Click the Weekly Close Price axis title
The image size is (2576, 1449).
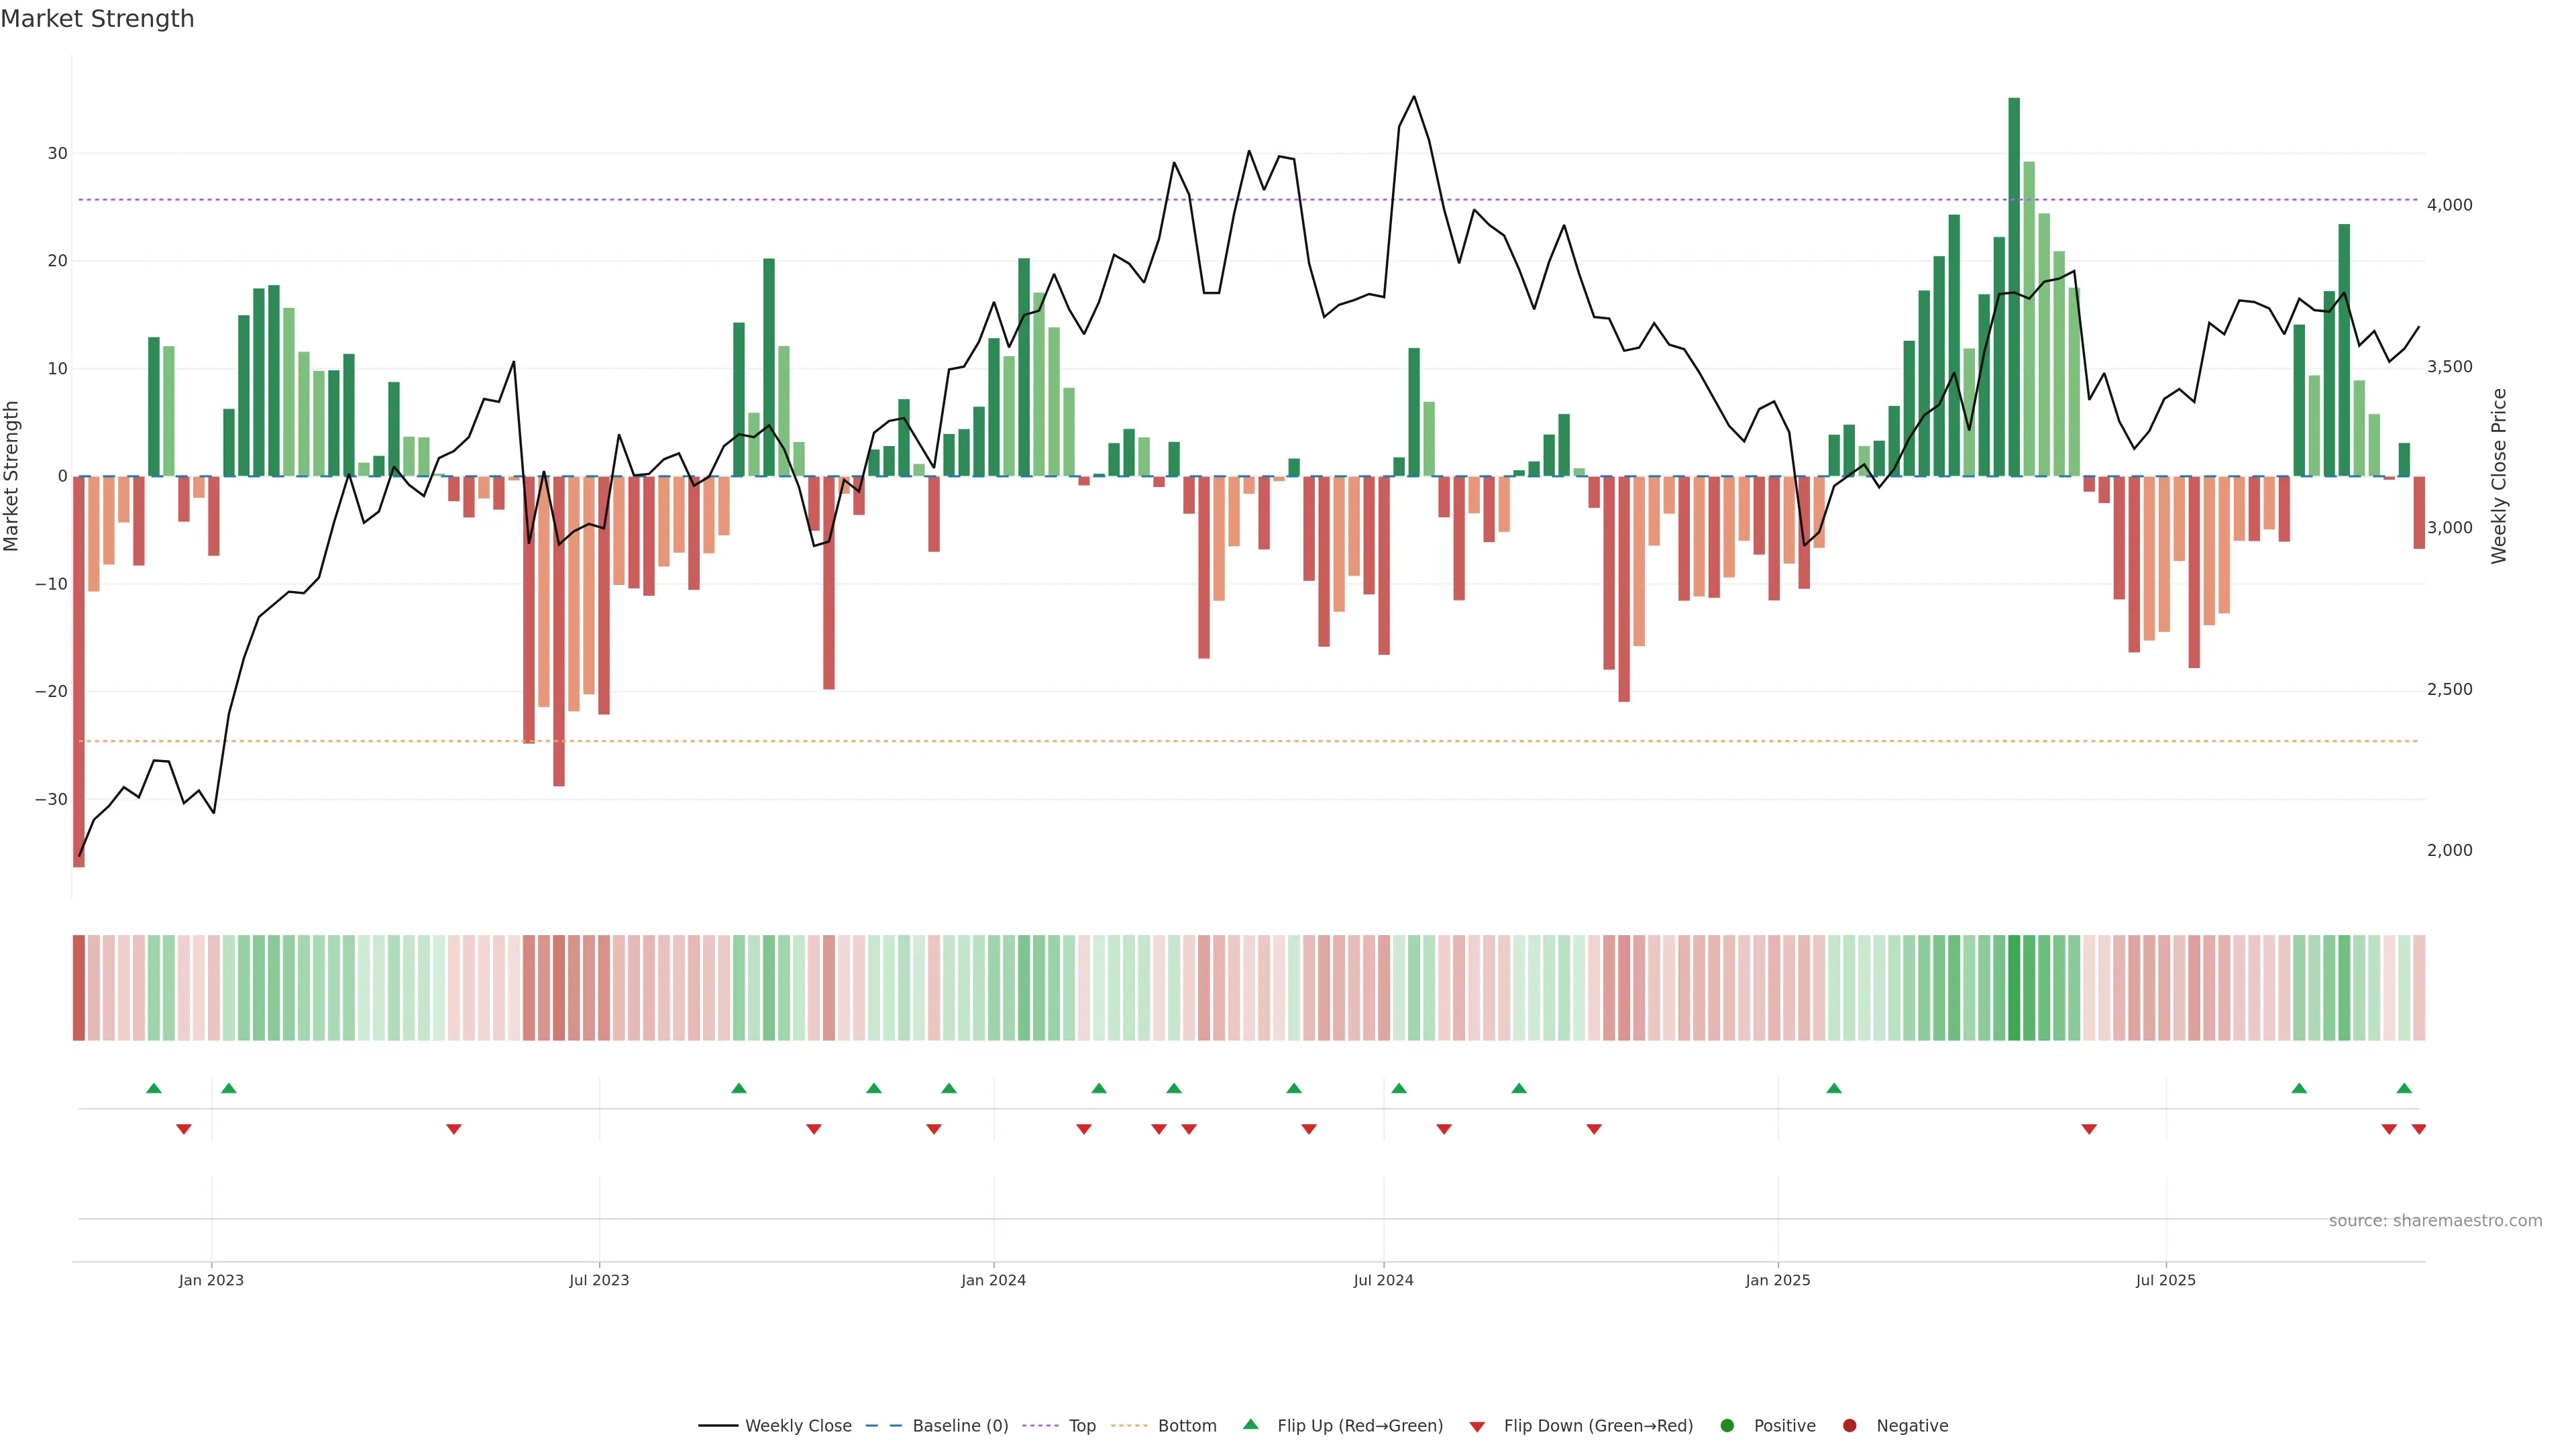2499,476
